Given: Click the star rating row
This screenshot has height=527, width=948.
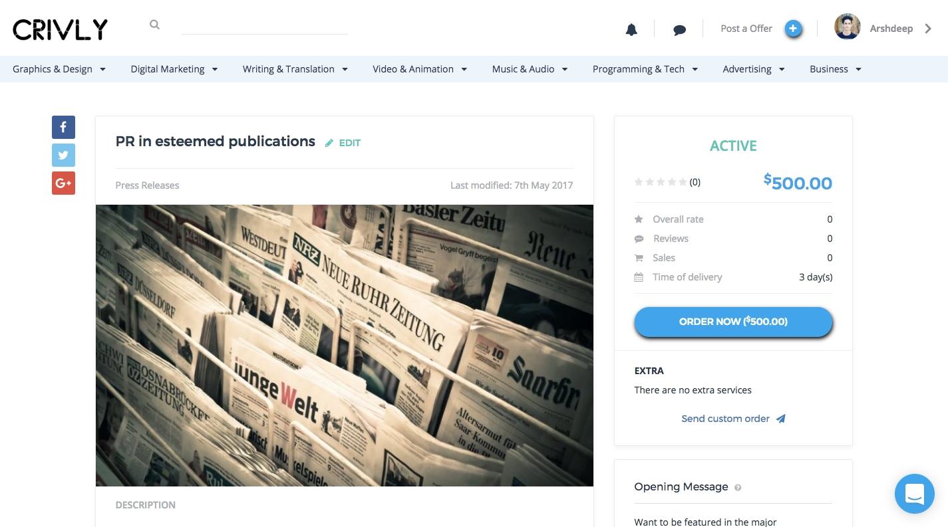Looking at the screenshot, I should 661,182.
